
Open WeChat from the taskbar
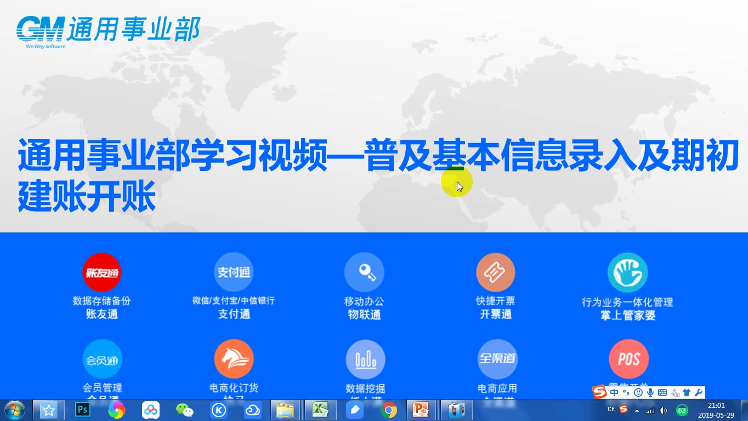click(x=184, y=410)
